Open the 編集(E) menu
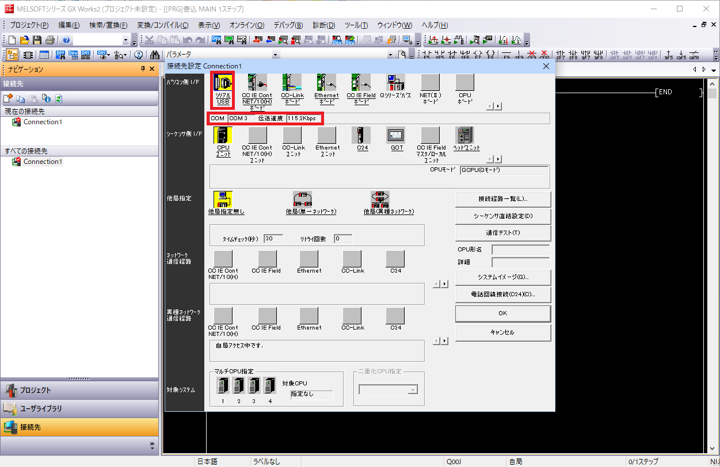Viewport: 720px width, 467px height. click(68, 25)
